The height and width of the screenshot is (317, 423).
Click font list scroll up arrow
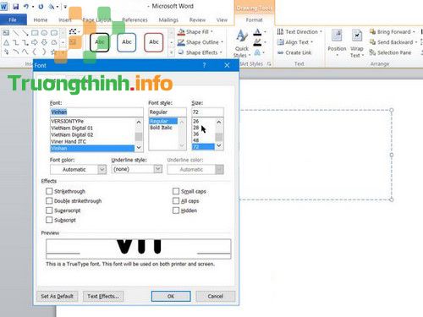coord(139,122)
